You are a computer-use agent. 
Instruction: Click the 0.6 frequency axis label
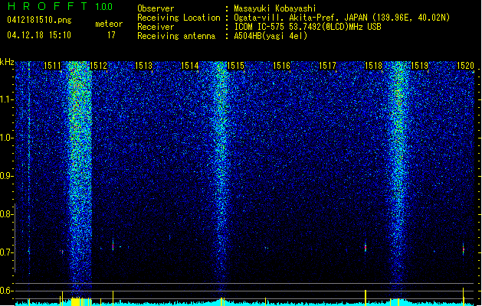point(6,291)
